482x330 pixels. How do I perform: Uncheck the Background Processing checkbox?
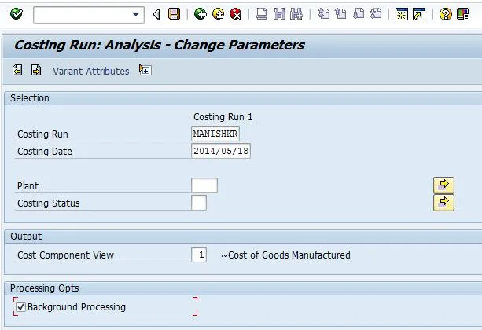[x=20, y=306]
